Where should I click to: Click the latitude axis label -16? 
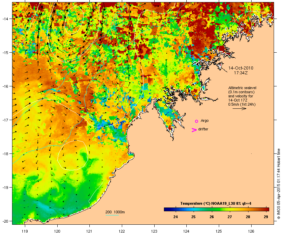click(5, 86)
